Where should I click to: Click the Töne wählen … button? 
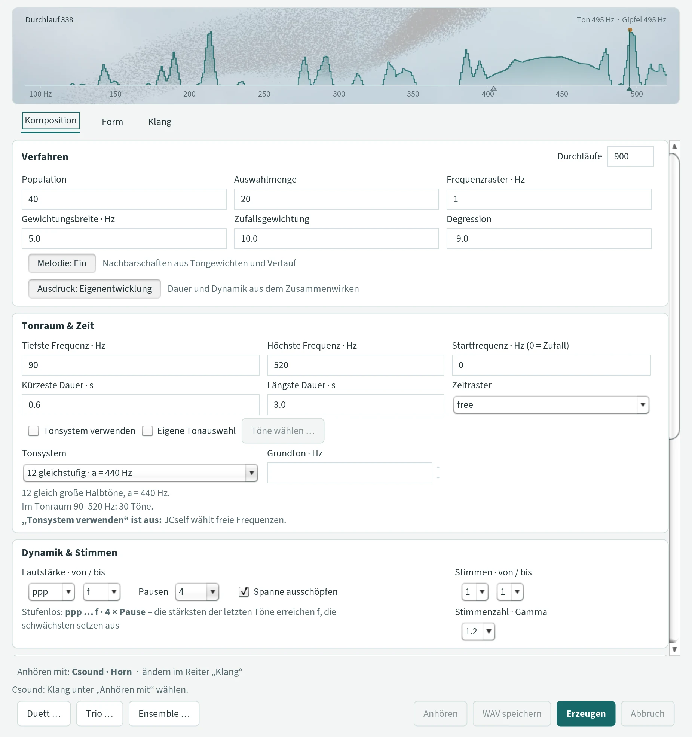click(x=283, y=431)
